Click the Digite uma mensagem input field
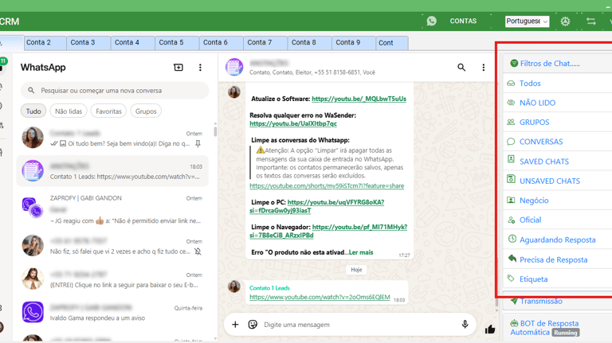The height and width of the screenshot is (343, 612). coord(359,324)
